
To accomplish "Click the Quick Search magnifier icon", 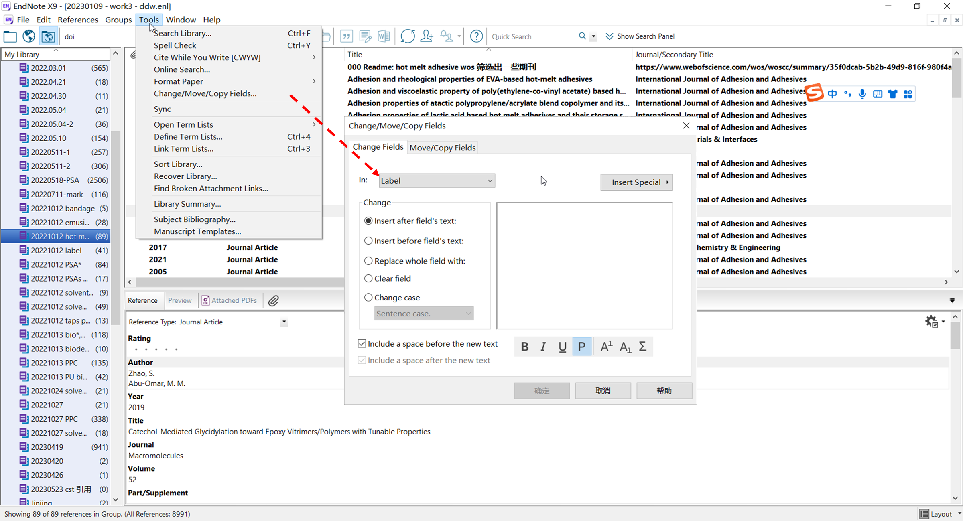I will tap(582, 36).
